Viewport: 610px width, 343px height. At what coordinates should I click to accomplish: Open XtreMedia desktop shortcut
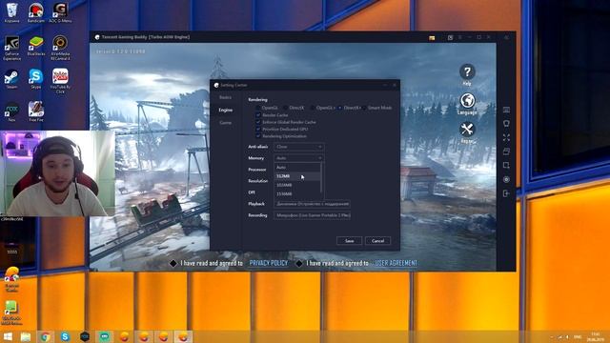(x=60, y=49)
